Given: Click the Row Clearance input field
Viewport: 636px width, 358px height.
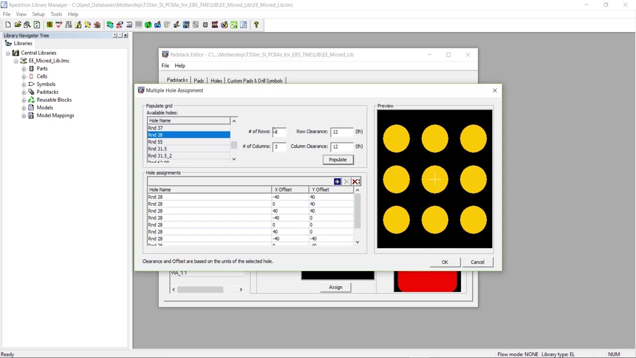Looking at the screenshot, I should point(342,132).
